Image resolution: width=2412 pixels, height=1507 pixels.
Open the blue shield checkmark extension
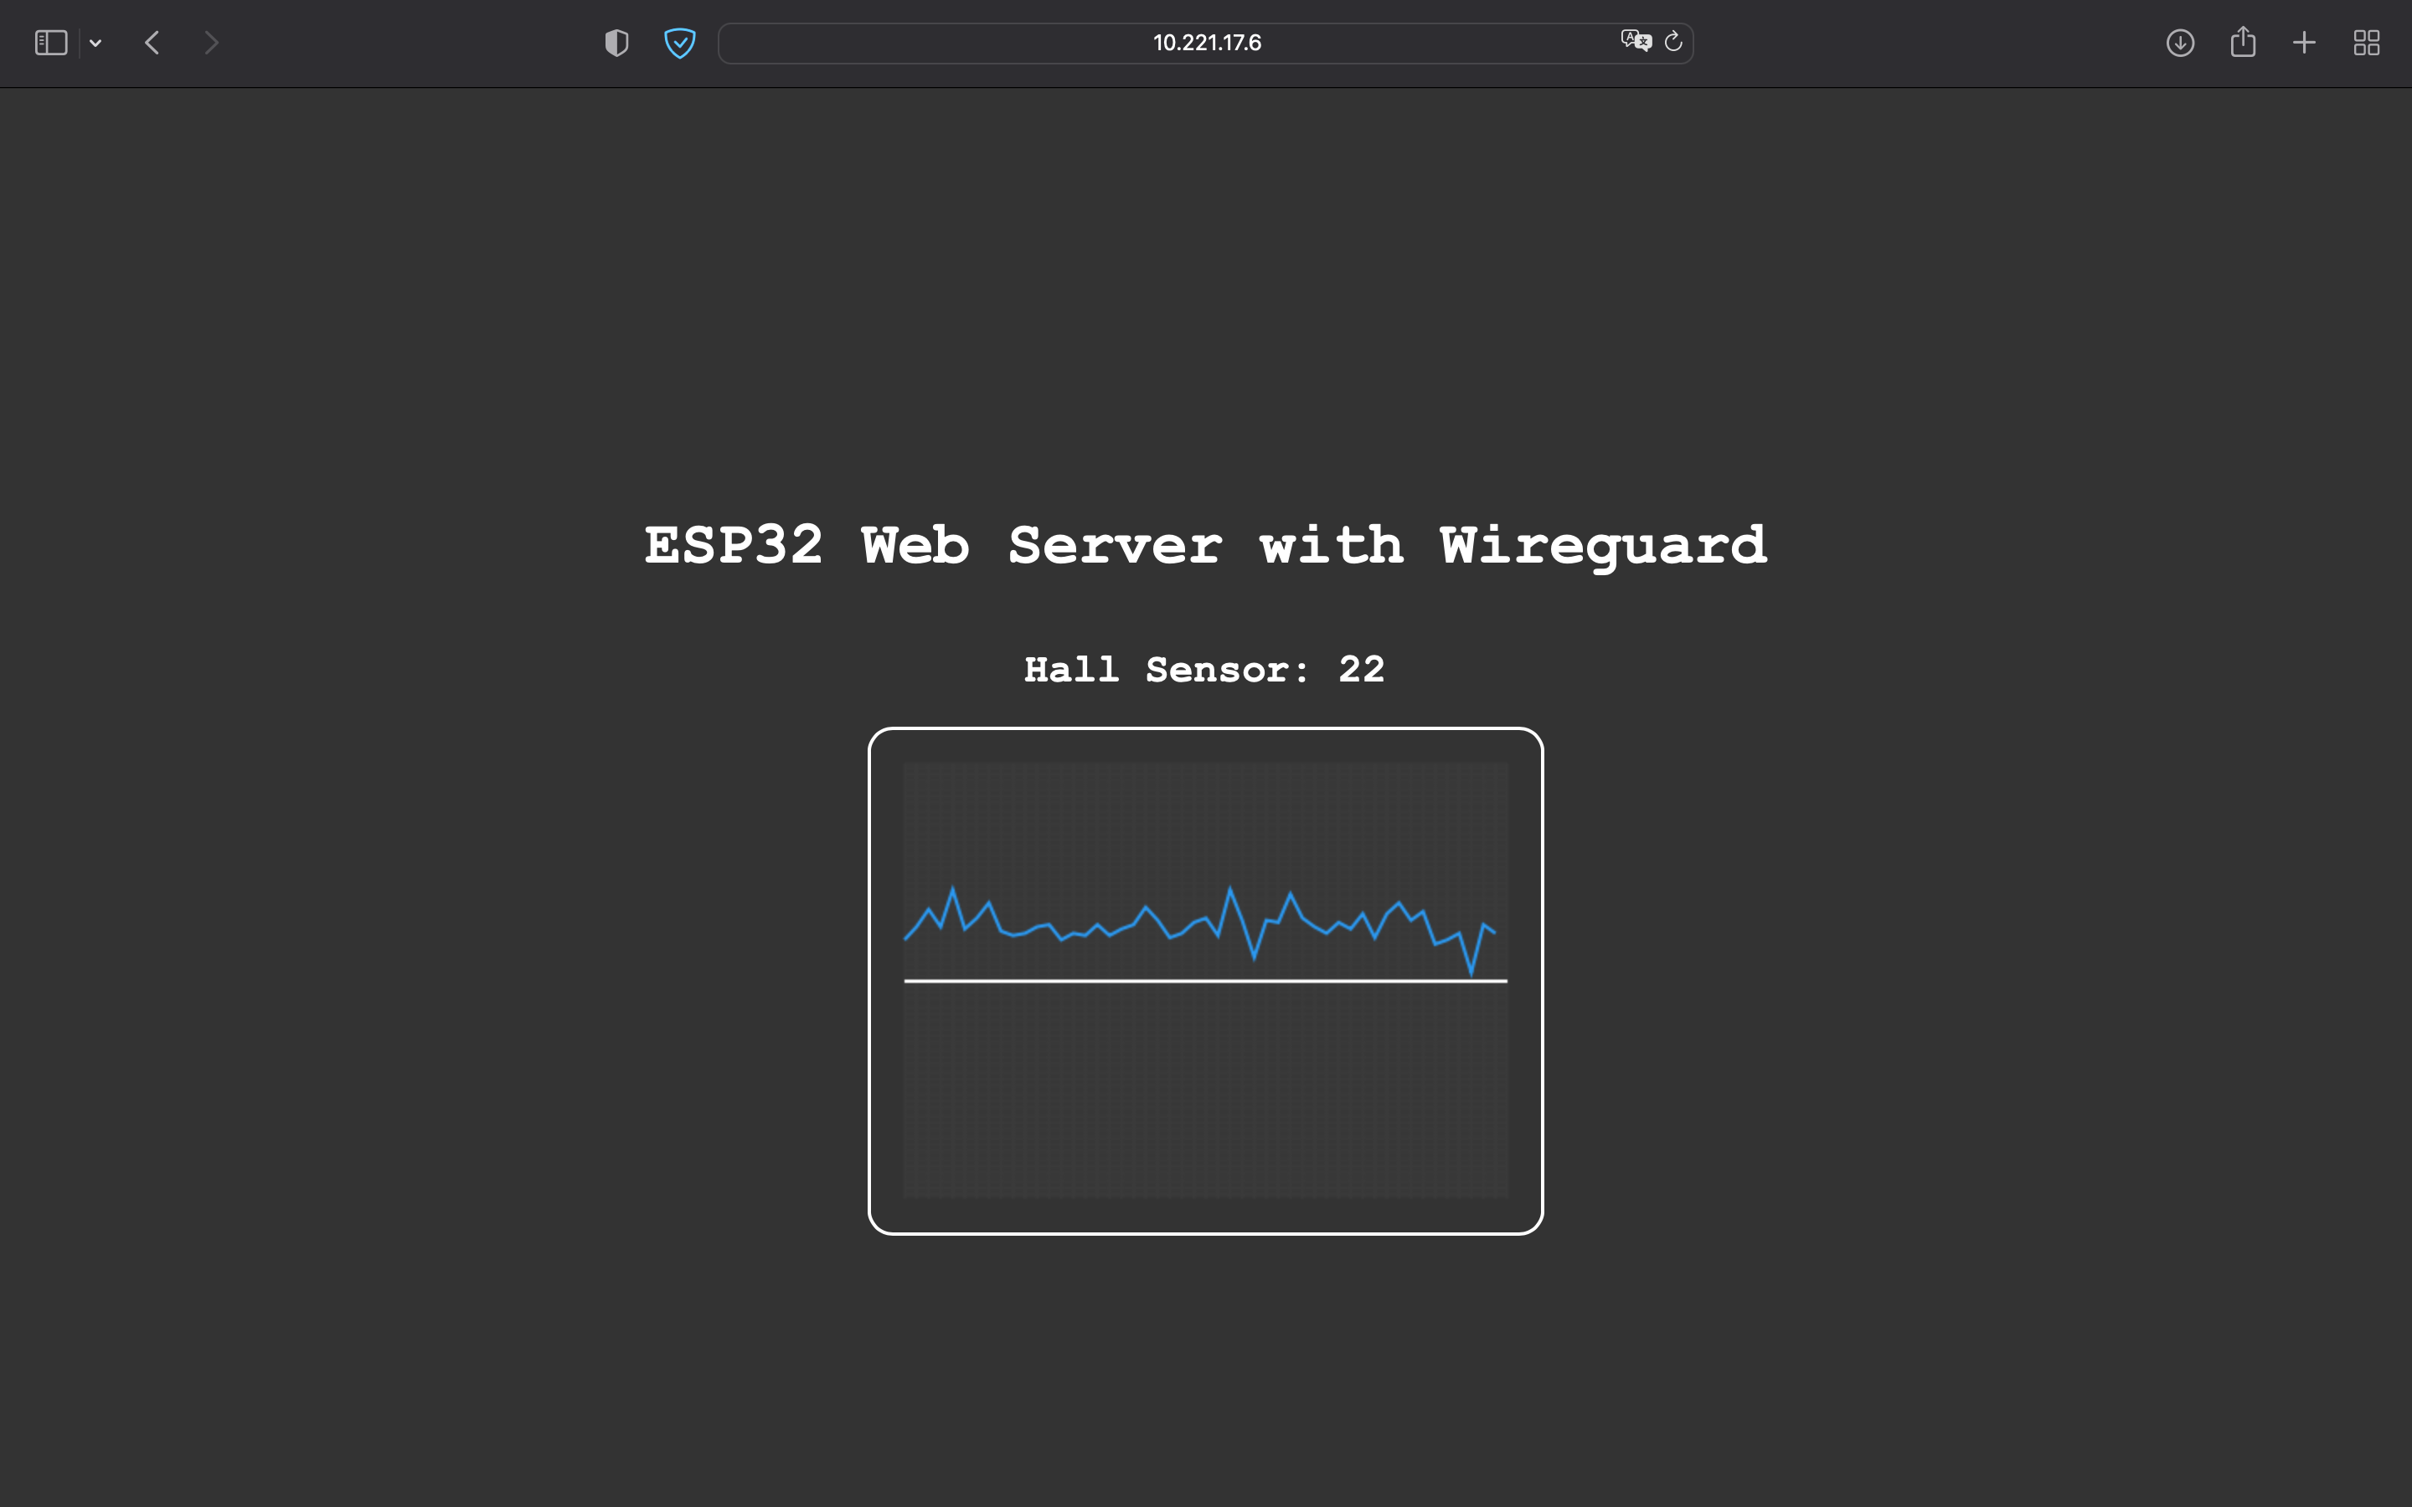pos(680,43)
